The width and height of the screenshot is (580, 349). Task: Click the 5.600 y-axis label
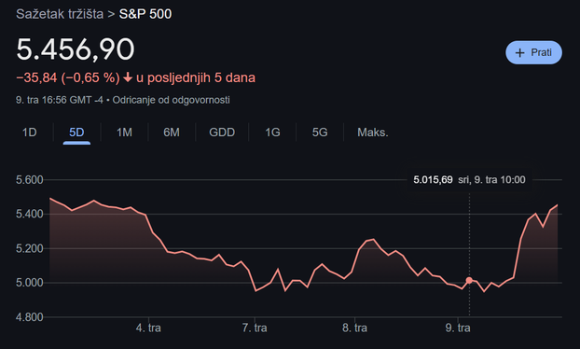(x=30, y=180)
